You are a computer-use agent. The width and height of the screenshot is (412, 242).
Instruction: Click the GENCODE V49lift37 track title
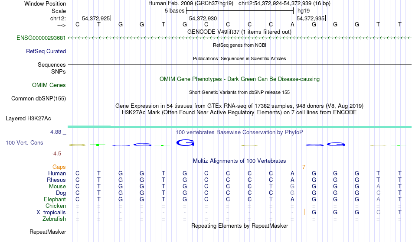coord(239,32)
